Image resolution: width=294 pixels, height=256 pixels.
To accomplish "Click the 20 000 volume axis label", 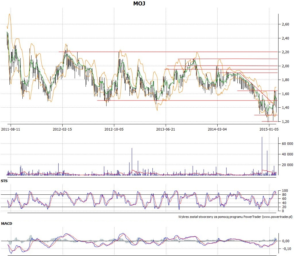I will 287,165.
